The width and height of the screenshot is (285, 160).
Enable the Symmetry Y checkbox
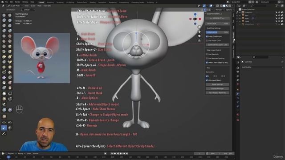point(215,76)
